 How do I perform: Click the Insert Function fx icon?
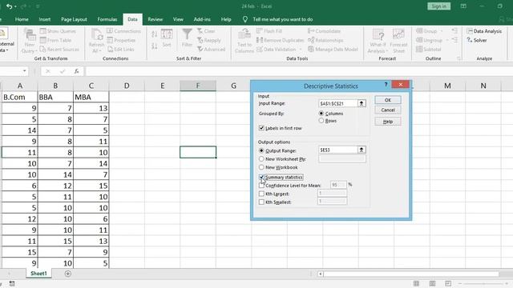[77, 71]
